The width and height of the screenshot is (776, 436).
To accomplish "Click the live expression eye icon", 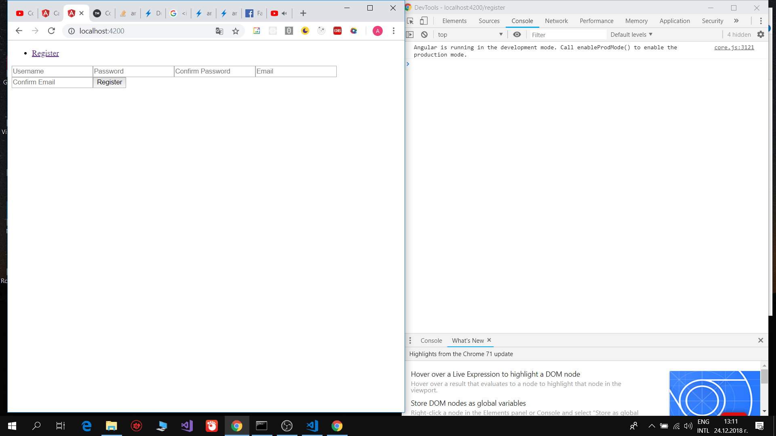I will (x=517, y=35).
